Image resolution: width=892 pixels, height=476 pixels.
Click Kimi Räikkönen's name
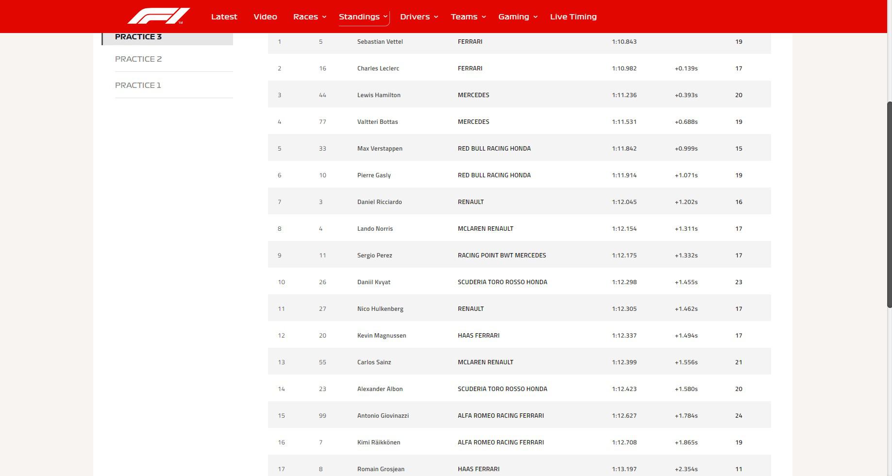[x=378, y=442]
